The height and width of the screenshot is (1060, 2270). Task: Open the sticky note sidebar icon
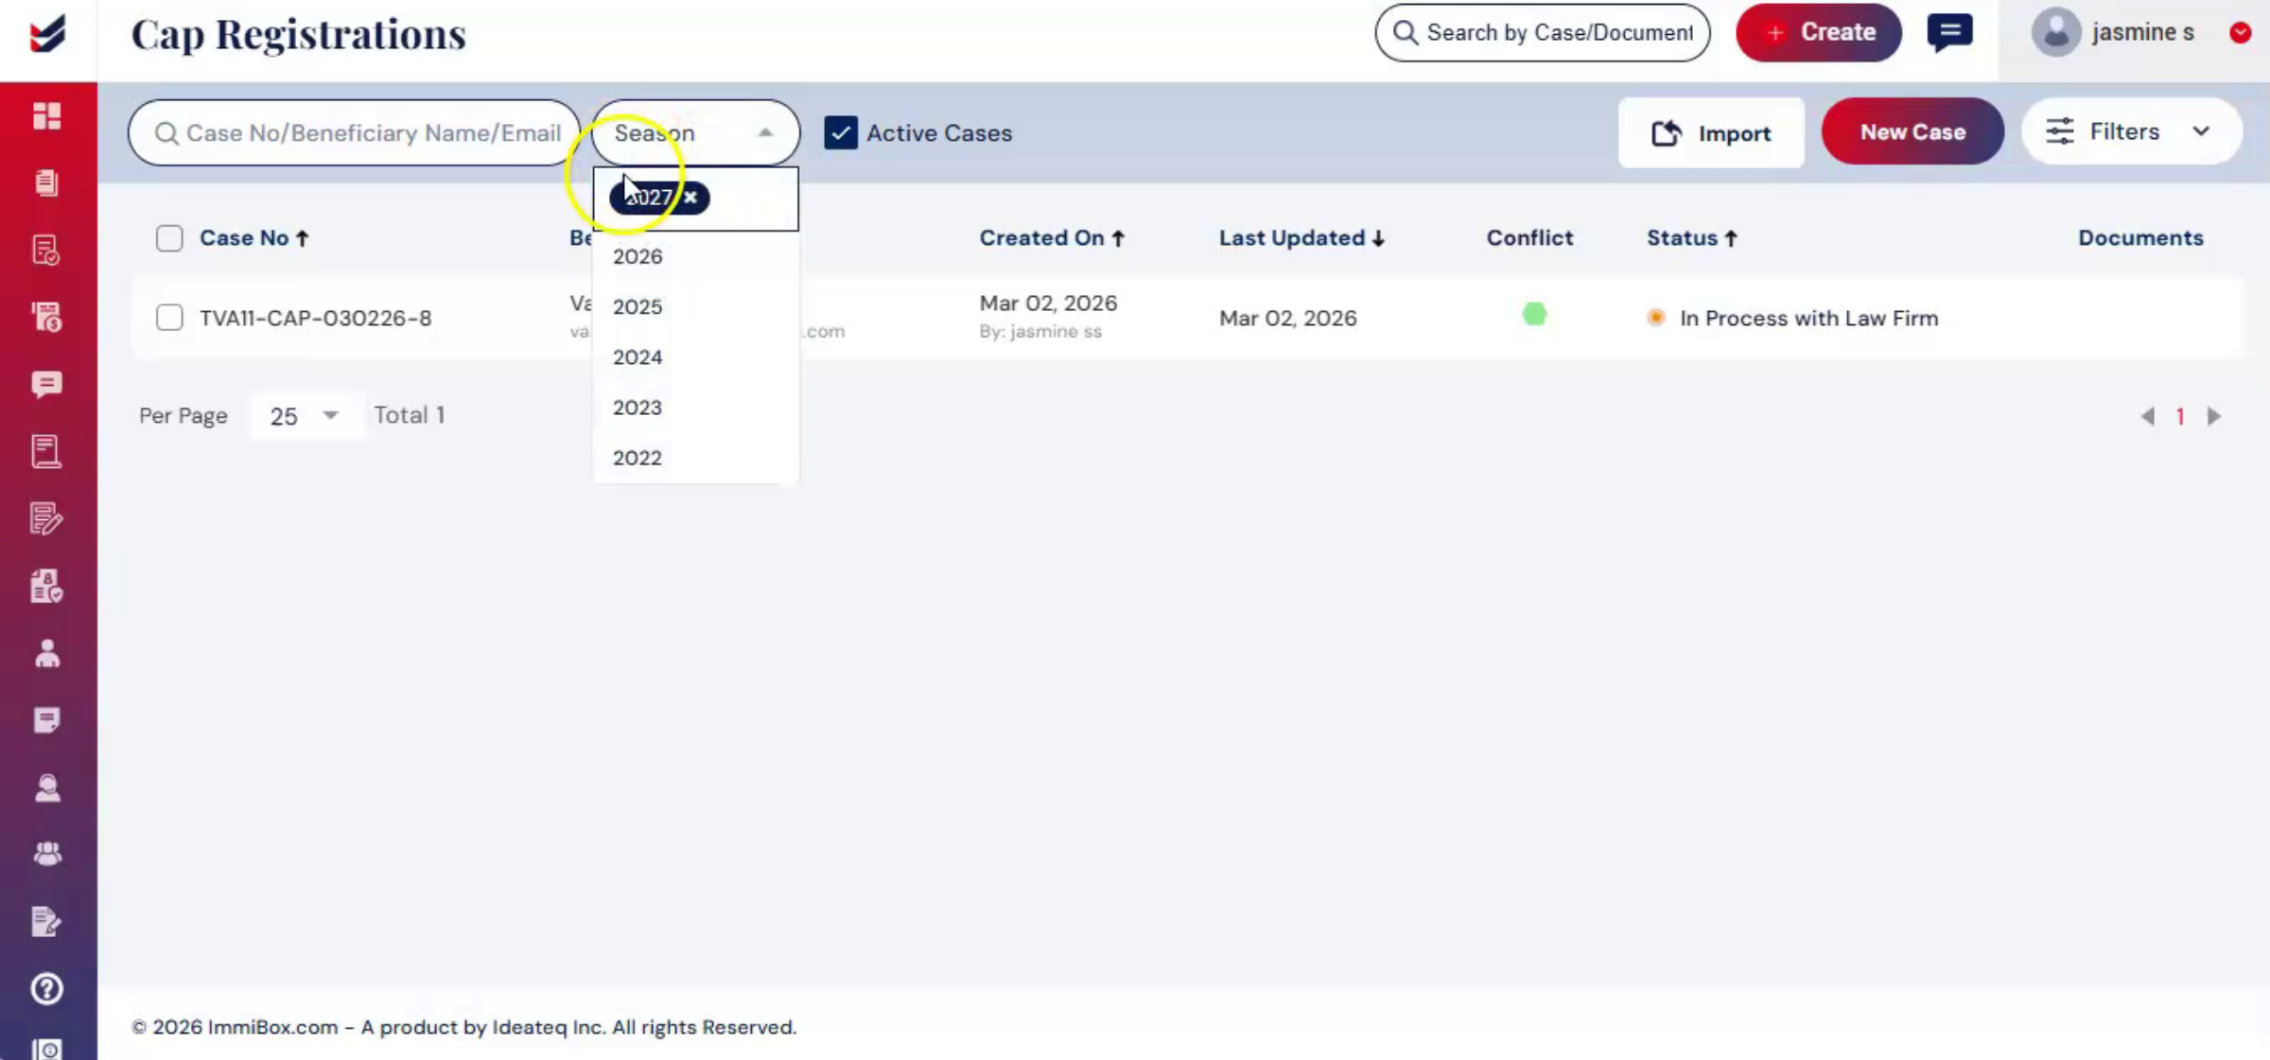(46, 721)
